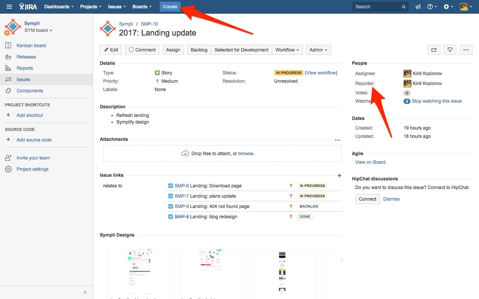Screen dimensions: 479x299
Task: Collapse the sidebar with double chevron
Action: 85,292
